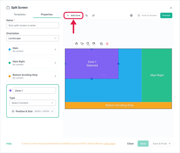The height and width of the screenshot is (153, 180).
Task: Expand the Main zone row chevron
Action: [55, 49]
